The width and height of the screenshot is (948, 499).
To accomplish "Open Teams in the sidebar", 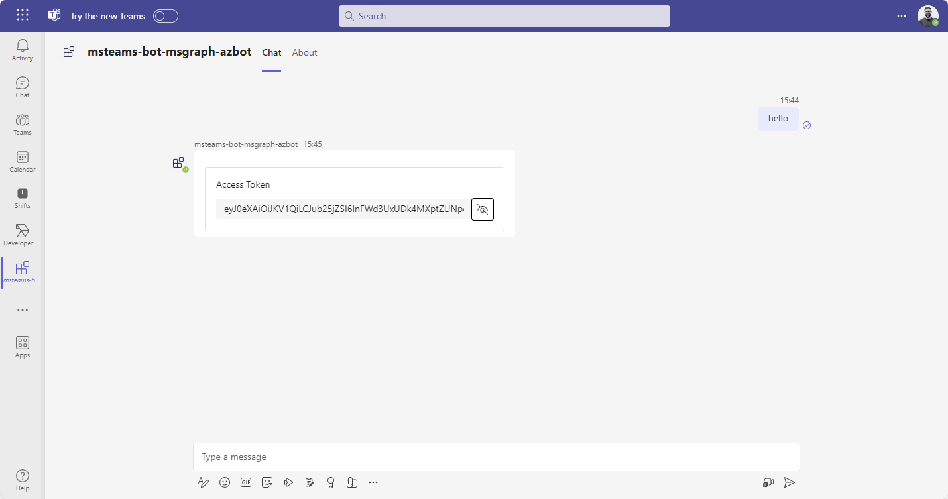I will (23, 124).
